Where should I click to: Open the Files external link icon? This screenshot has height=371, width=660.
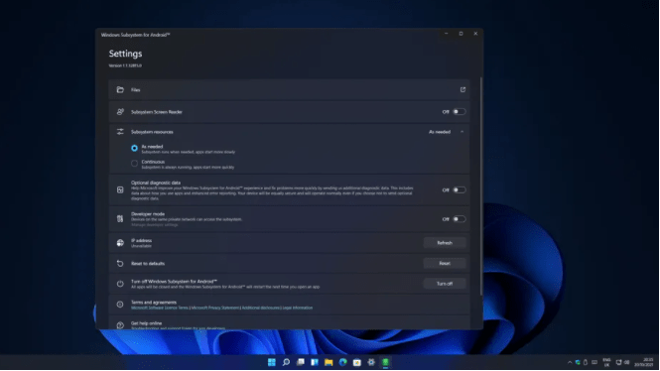coord(462,89)
